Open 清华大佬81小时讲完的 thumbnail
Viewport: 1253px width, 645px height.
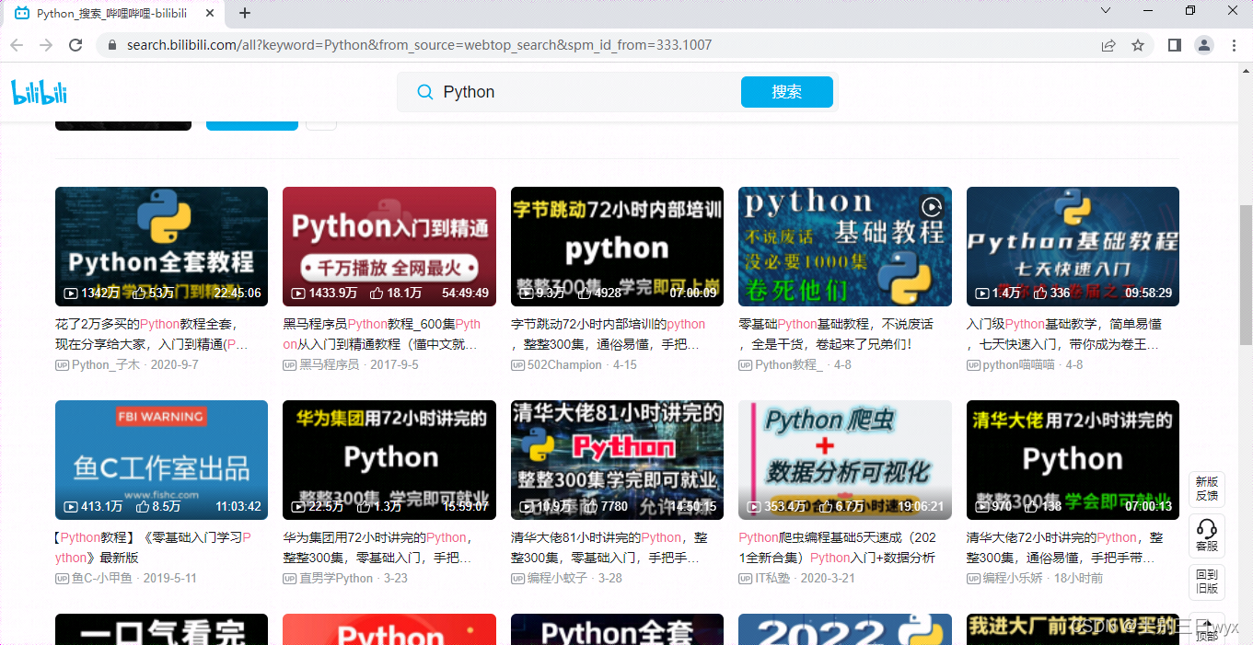617,460
